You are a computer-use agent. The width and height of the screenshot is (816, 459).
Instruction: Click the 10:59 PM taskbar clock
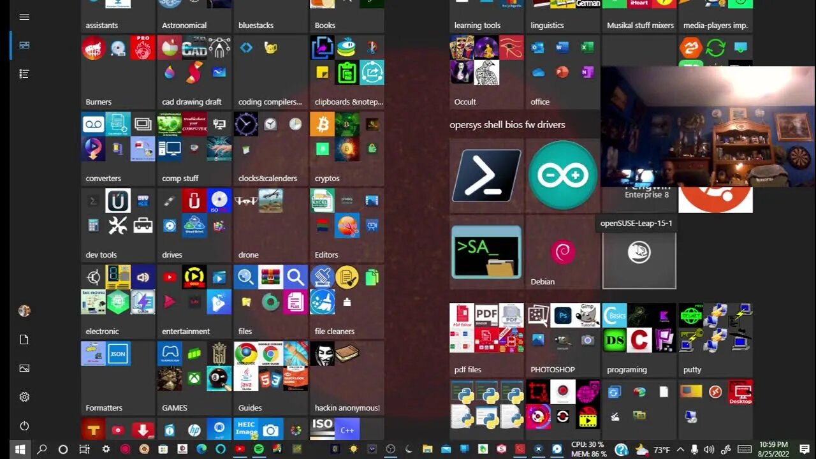tap(773, 445)
